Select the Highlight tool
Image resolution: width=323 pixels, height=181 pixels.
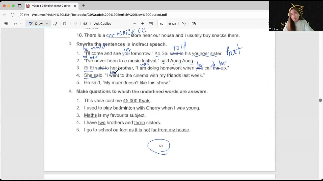click(15, 24)
